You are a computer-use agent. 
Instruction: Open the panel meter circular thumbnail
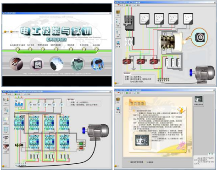coord(37,64)
